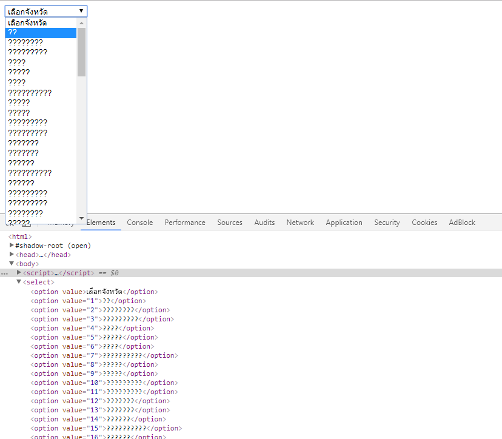The width and height of the screenshot is (502, 439).
Task: Select the option element with value "11"
Action: coord(104,392)
